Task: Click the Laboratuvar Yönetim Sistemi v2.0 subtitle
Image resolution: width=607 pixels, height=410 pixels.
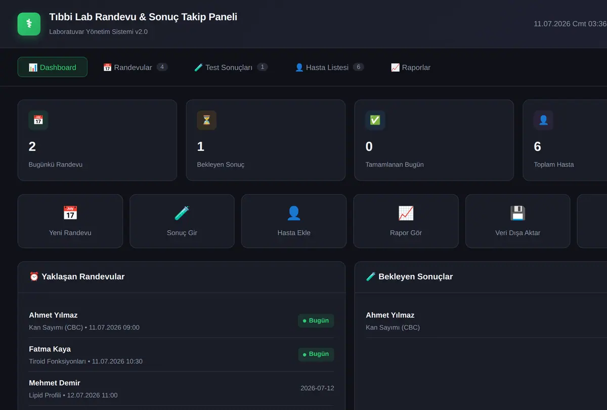Action: tap(99, 31)
